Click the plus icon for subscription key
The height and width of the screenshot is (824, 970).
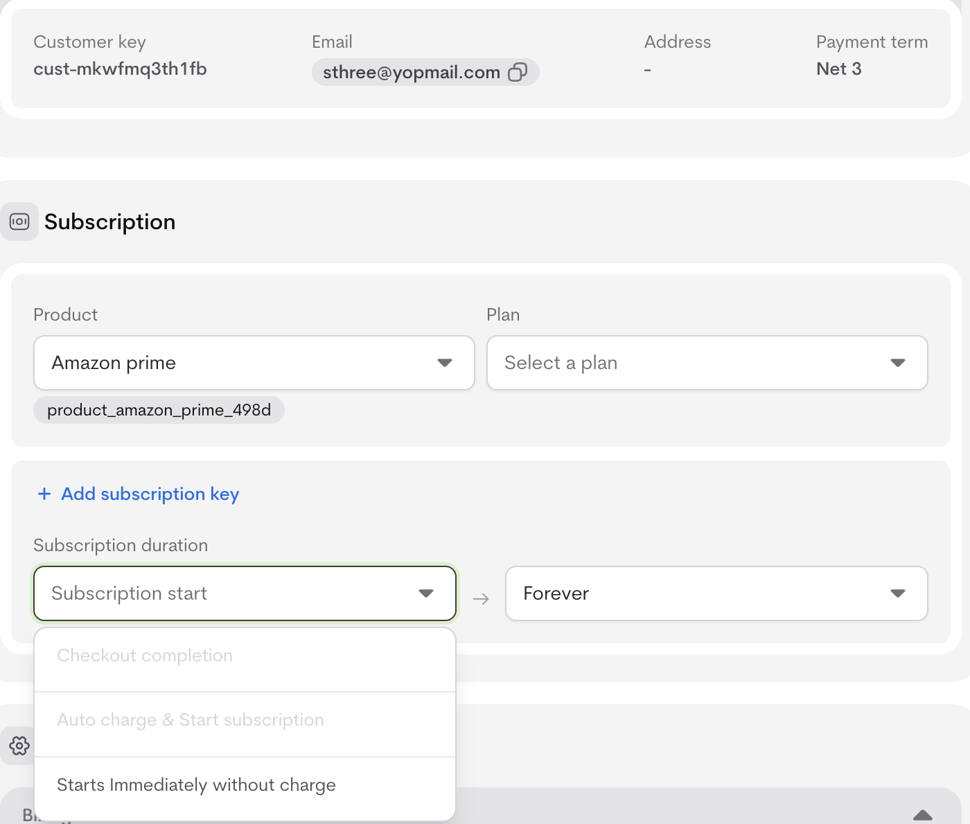(x=44, y=494)
